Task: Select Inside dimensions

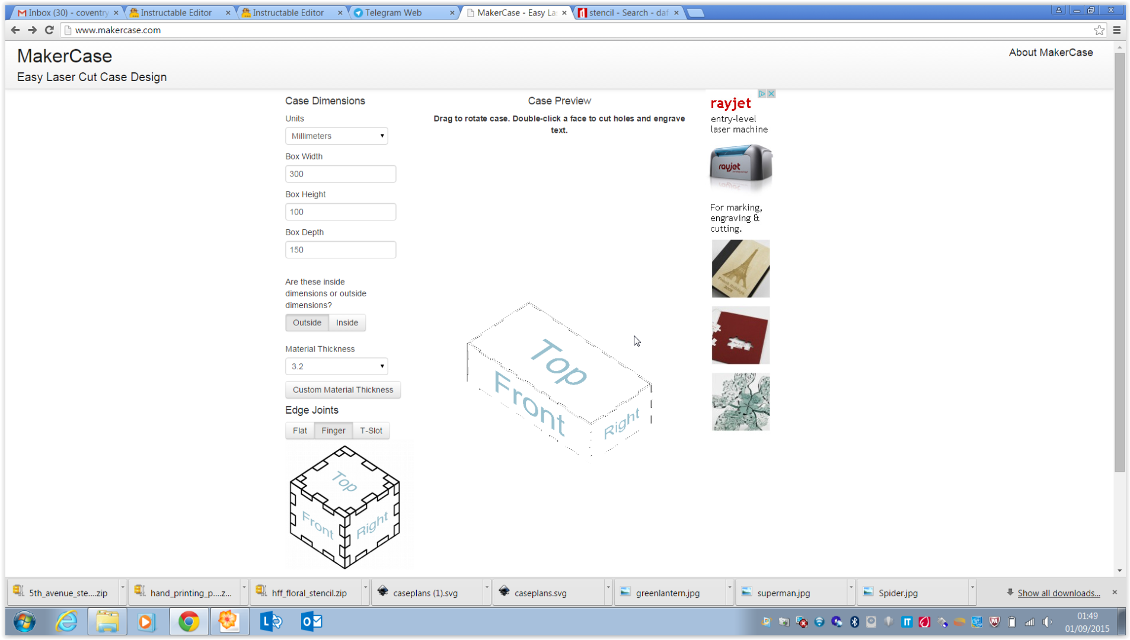Action: [347, 322]
